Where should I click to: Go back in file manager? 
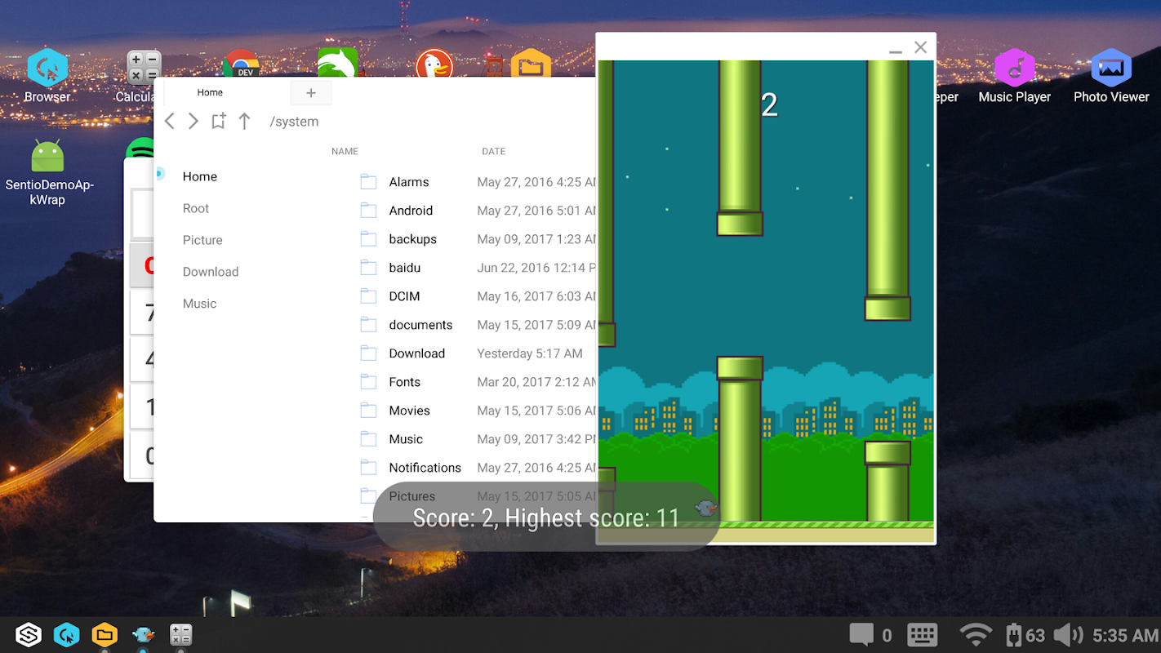[x=170, y=122]
